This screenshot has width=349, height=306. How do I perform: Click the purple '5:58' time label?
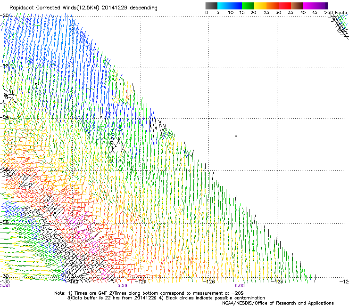[5, 286]
